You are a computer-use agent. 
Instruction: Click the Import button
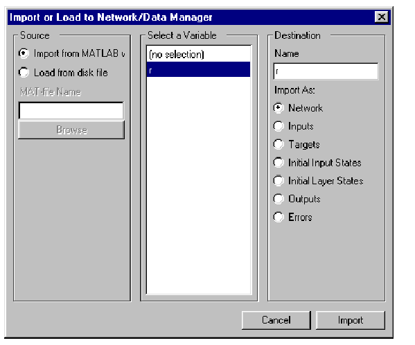click(x=351, y=320)
